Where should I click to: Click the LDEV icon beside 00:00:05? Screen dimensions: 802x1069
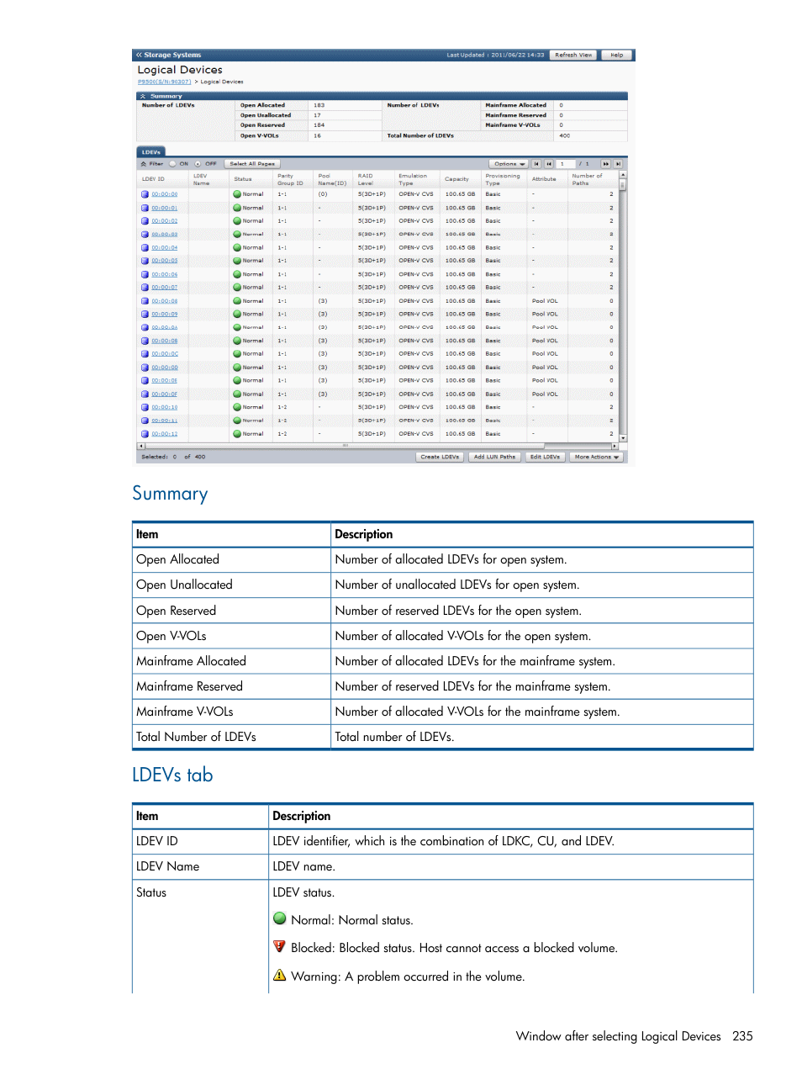click(145, 261)
